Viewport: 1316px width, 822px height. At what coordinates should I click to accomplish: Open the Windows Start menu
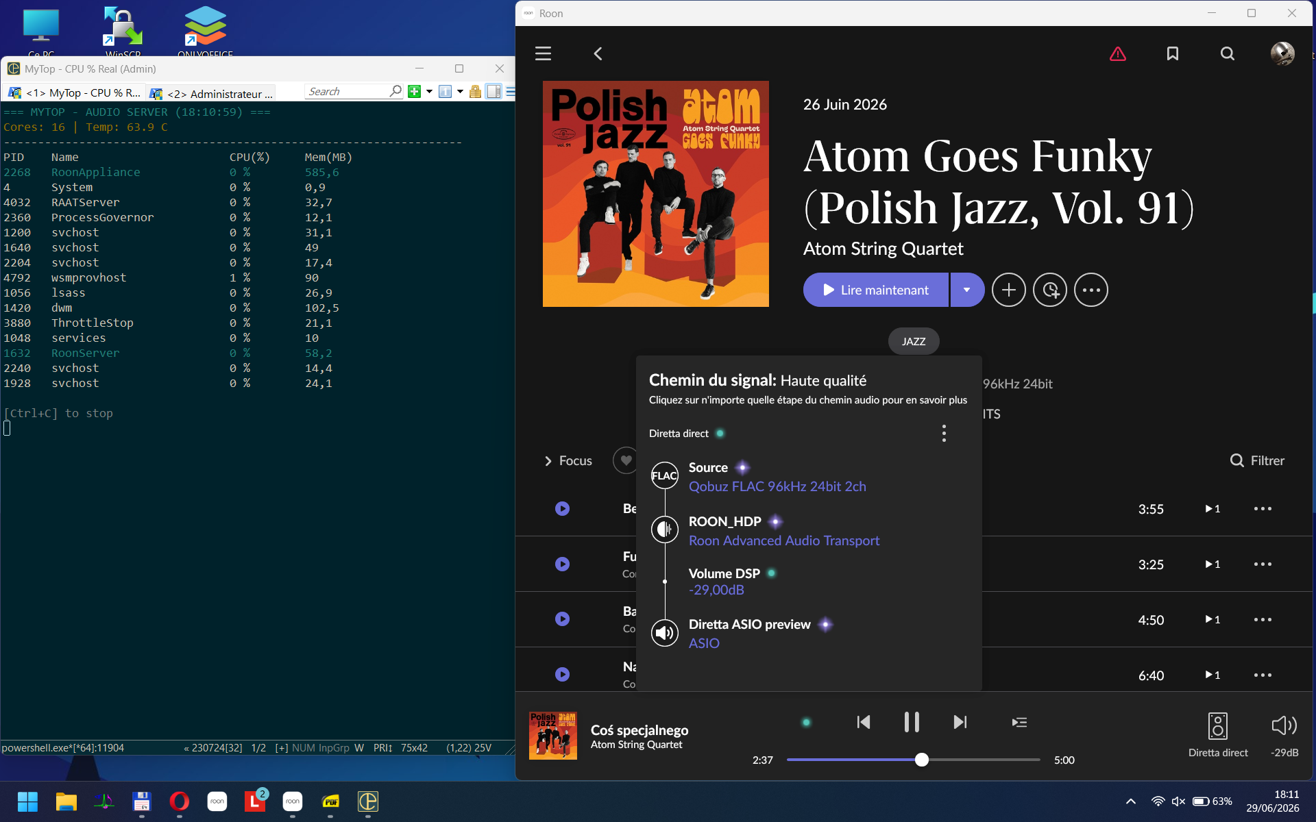27,801
